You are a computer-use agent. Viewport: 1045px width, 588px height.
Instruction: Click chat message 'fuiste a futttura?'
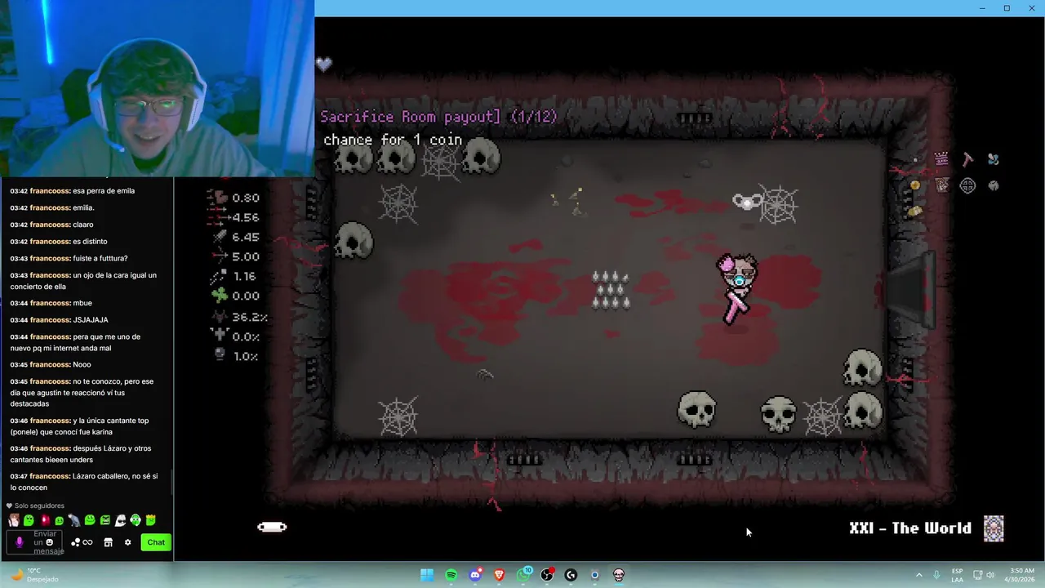pos(100,258)
